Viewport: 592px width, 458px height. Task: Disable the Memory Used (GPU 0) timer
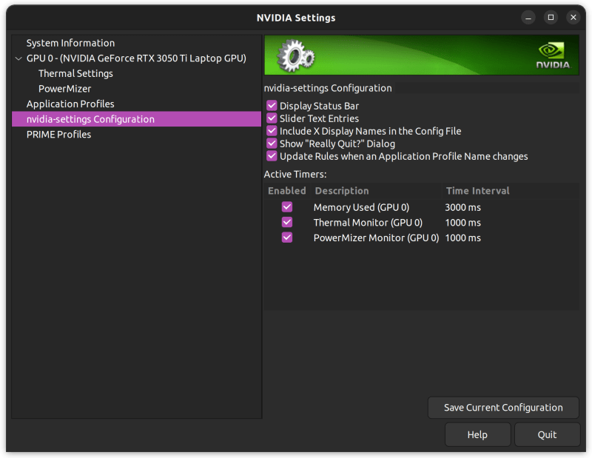pos(286,207)
